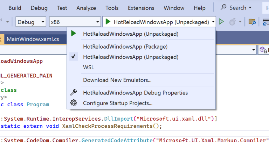
Task: Select checked HotReloadWindowsApp (Unpackaged) profile
Action: pos(130,57)
